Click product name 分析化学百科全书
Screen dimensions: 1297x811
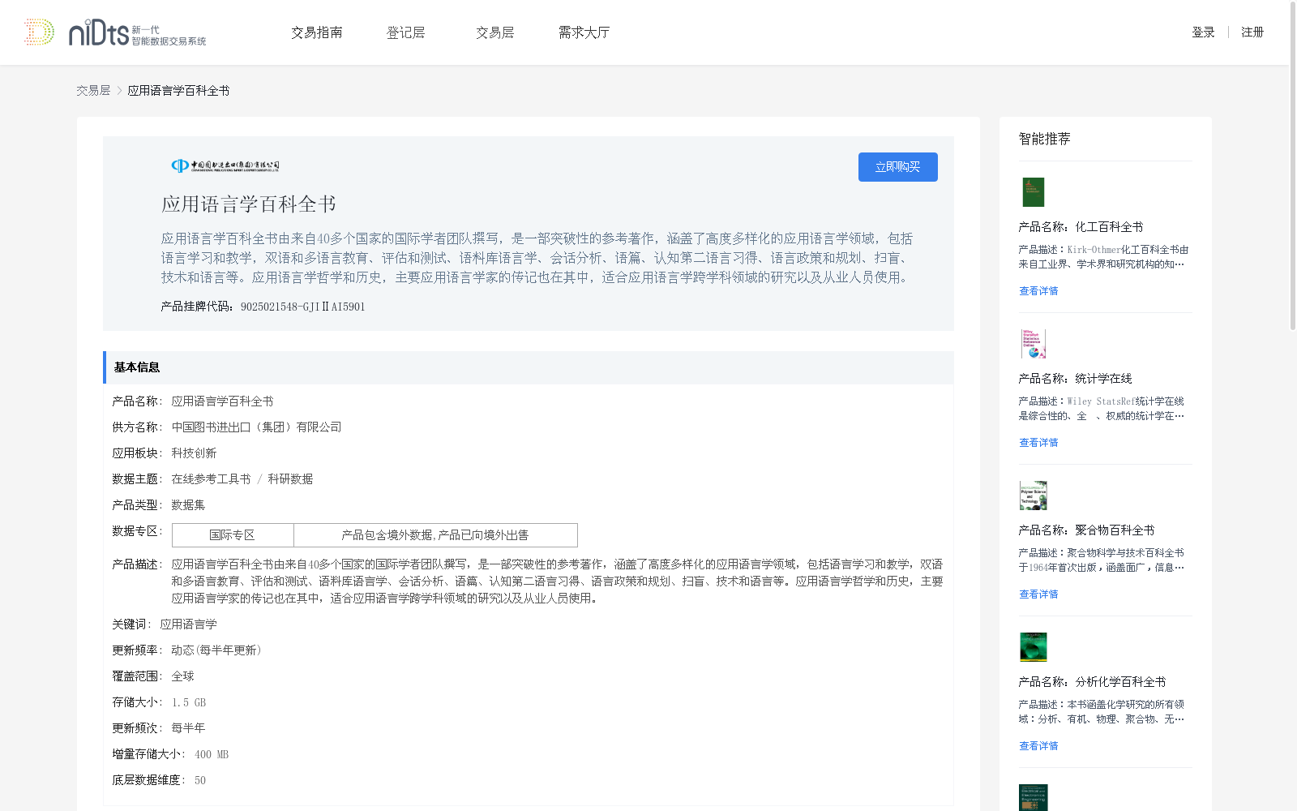point(1120,682)
